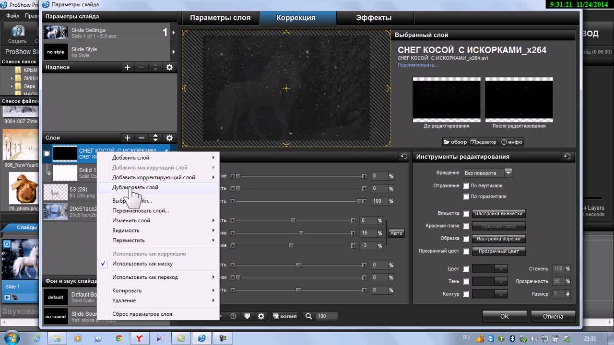Enable the Виньетка checkbox

point(466,214)
